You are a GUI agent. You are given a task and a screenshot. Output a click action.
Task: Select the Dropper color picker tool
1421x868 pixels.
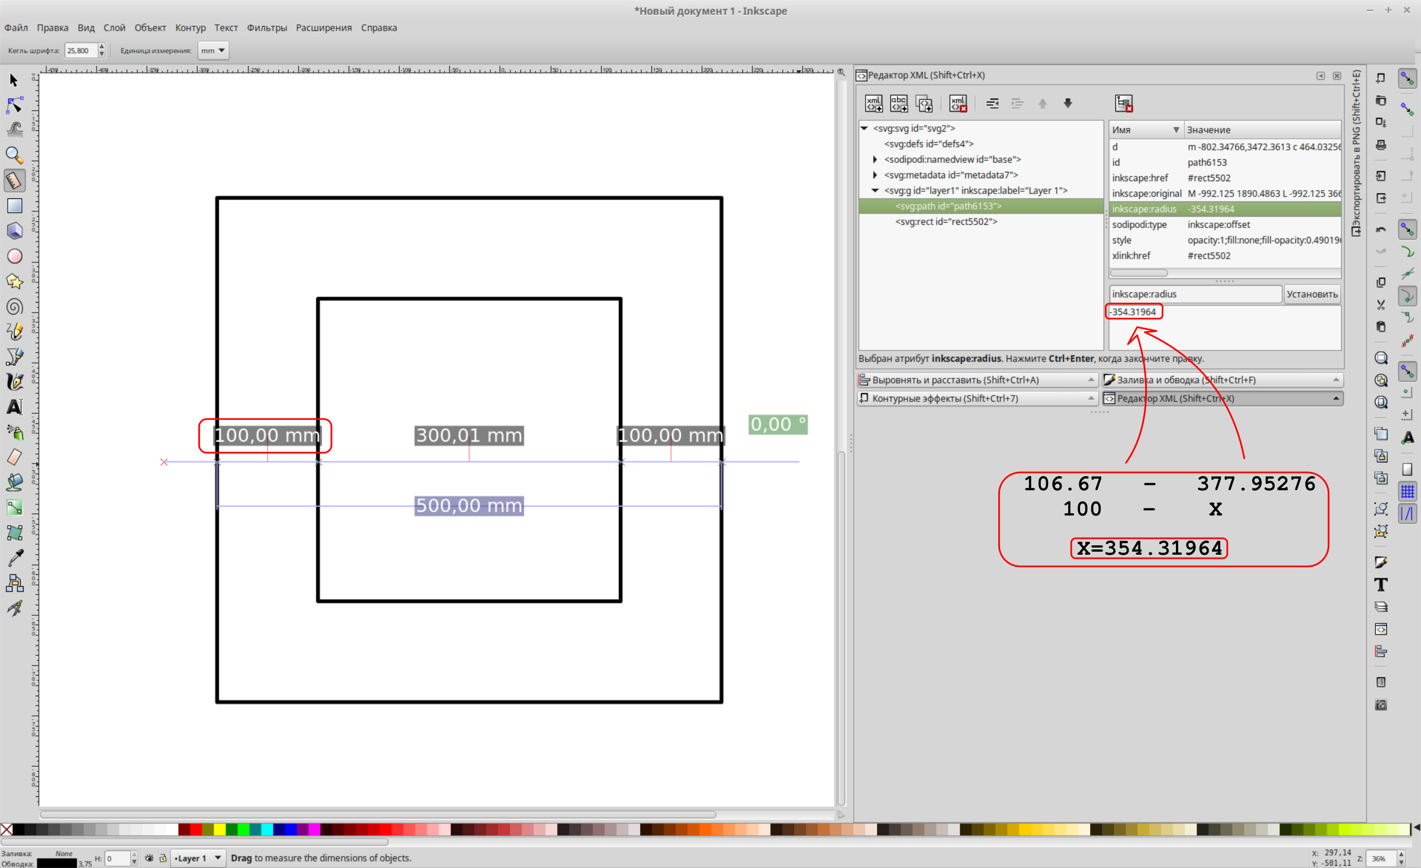tap(14, 557)
